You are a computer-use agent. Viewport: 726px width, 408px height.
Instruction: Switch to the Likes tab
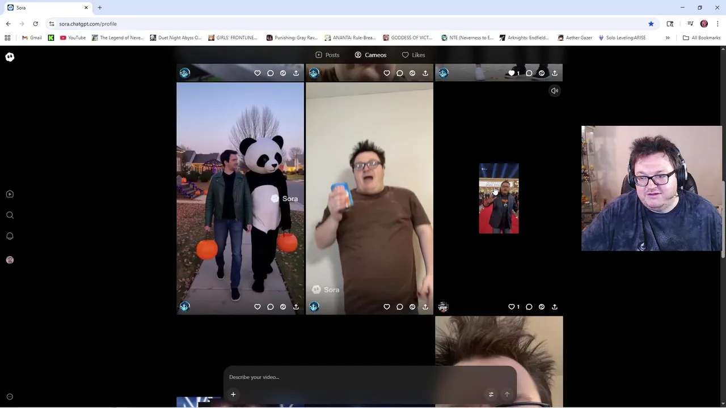click(x=413, y=55)
